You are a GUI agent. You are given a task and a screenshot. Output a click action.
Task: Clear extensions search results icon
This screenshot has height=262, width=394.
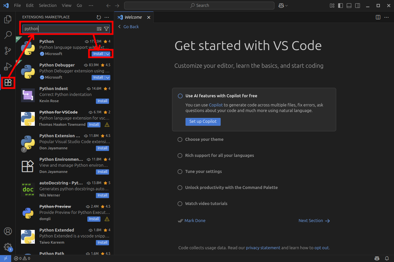pyautogui.click(x=99, y=29)
